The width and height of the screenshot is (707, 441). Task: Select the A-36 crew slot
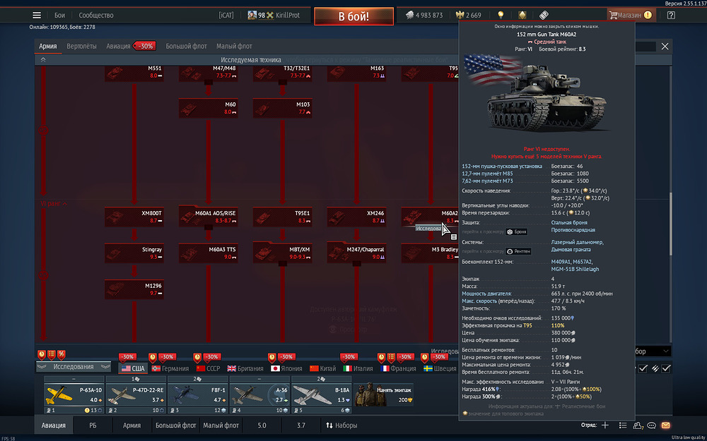point(259,394)
